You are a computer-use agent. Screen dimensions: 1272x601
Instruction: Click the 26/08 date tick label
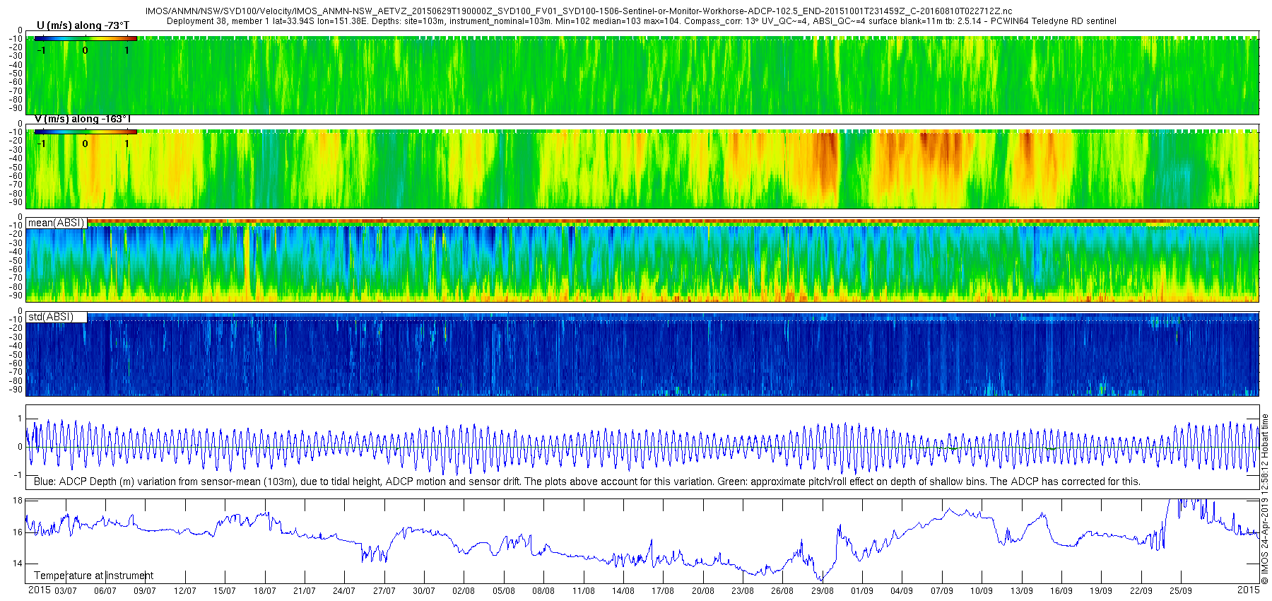782,590
